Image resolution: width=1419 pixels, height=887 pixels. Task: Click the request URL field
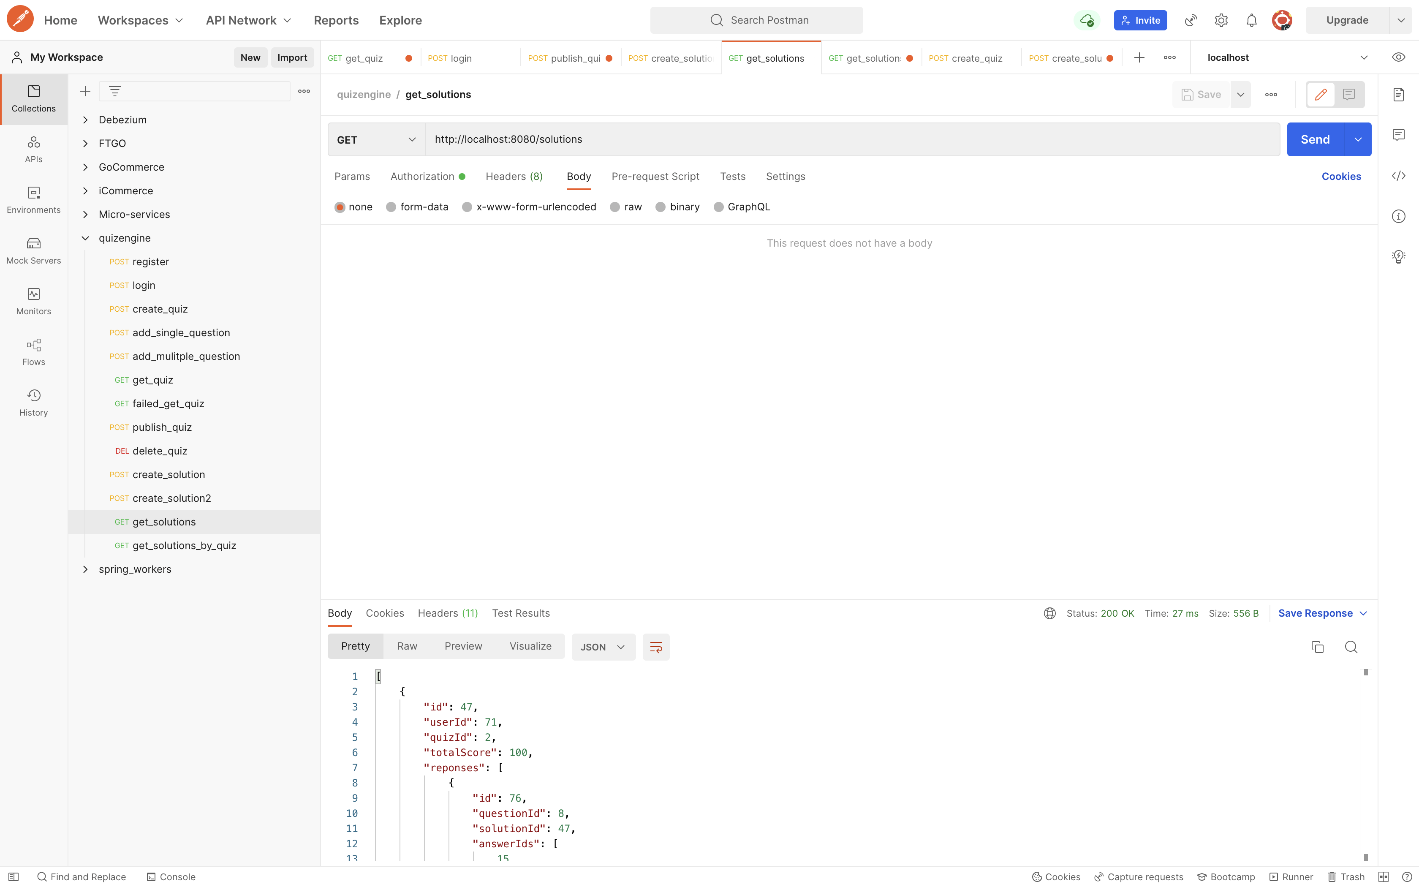tap(852, 140)
